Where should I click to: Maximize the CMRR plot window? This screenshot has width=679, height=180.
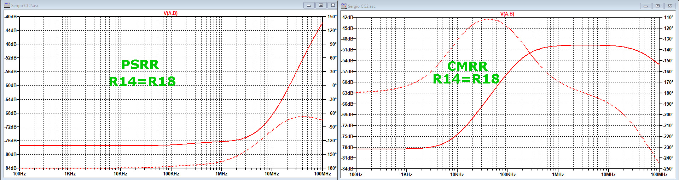click(657, 6)
